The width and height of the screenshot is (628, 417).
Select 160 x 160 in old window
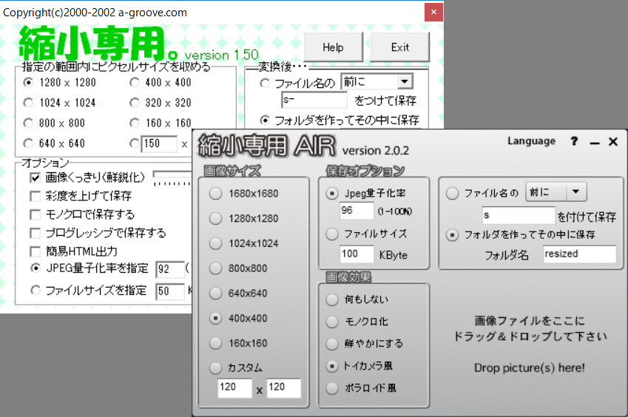[135, 123]
